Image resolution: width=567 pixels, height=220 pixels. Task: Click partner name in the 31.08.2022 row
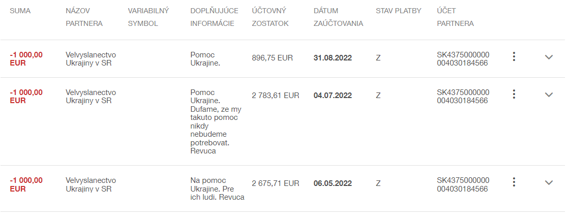coord(91,58)
